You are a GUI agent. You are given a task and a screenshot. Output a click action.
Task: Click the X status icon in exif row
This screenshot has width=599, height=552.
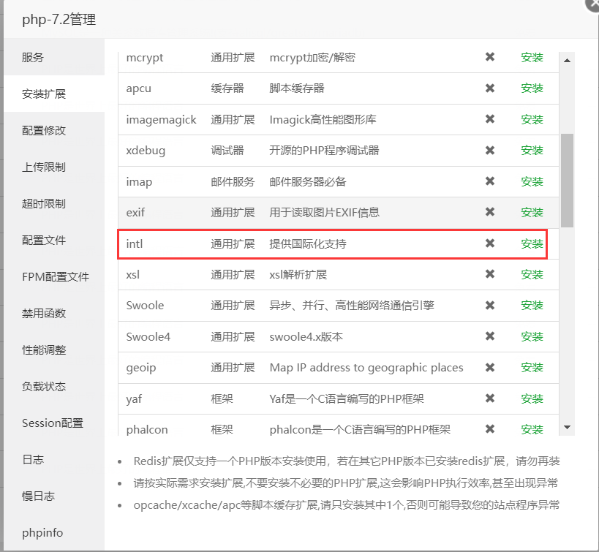point(490,212)
